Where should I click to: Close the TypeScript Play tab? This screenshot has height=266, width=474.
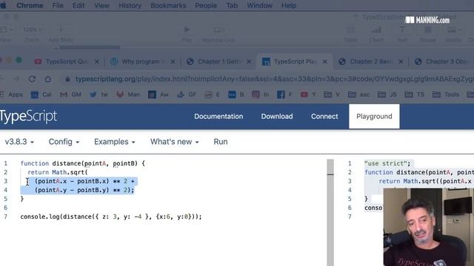click(x=324, y=61)
